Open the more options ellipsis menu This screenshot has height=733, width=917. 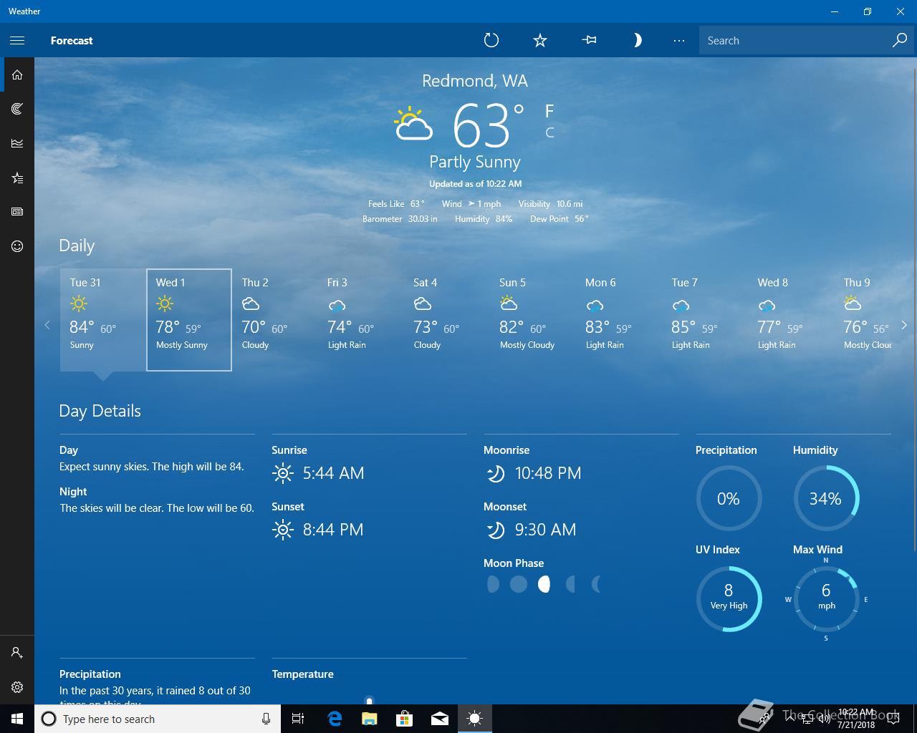[x=679, y=41]
